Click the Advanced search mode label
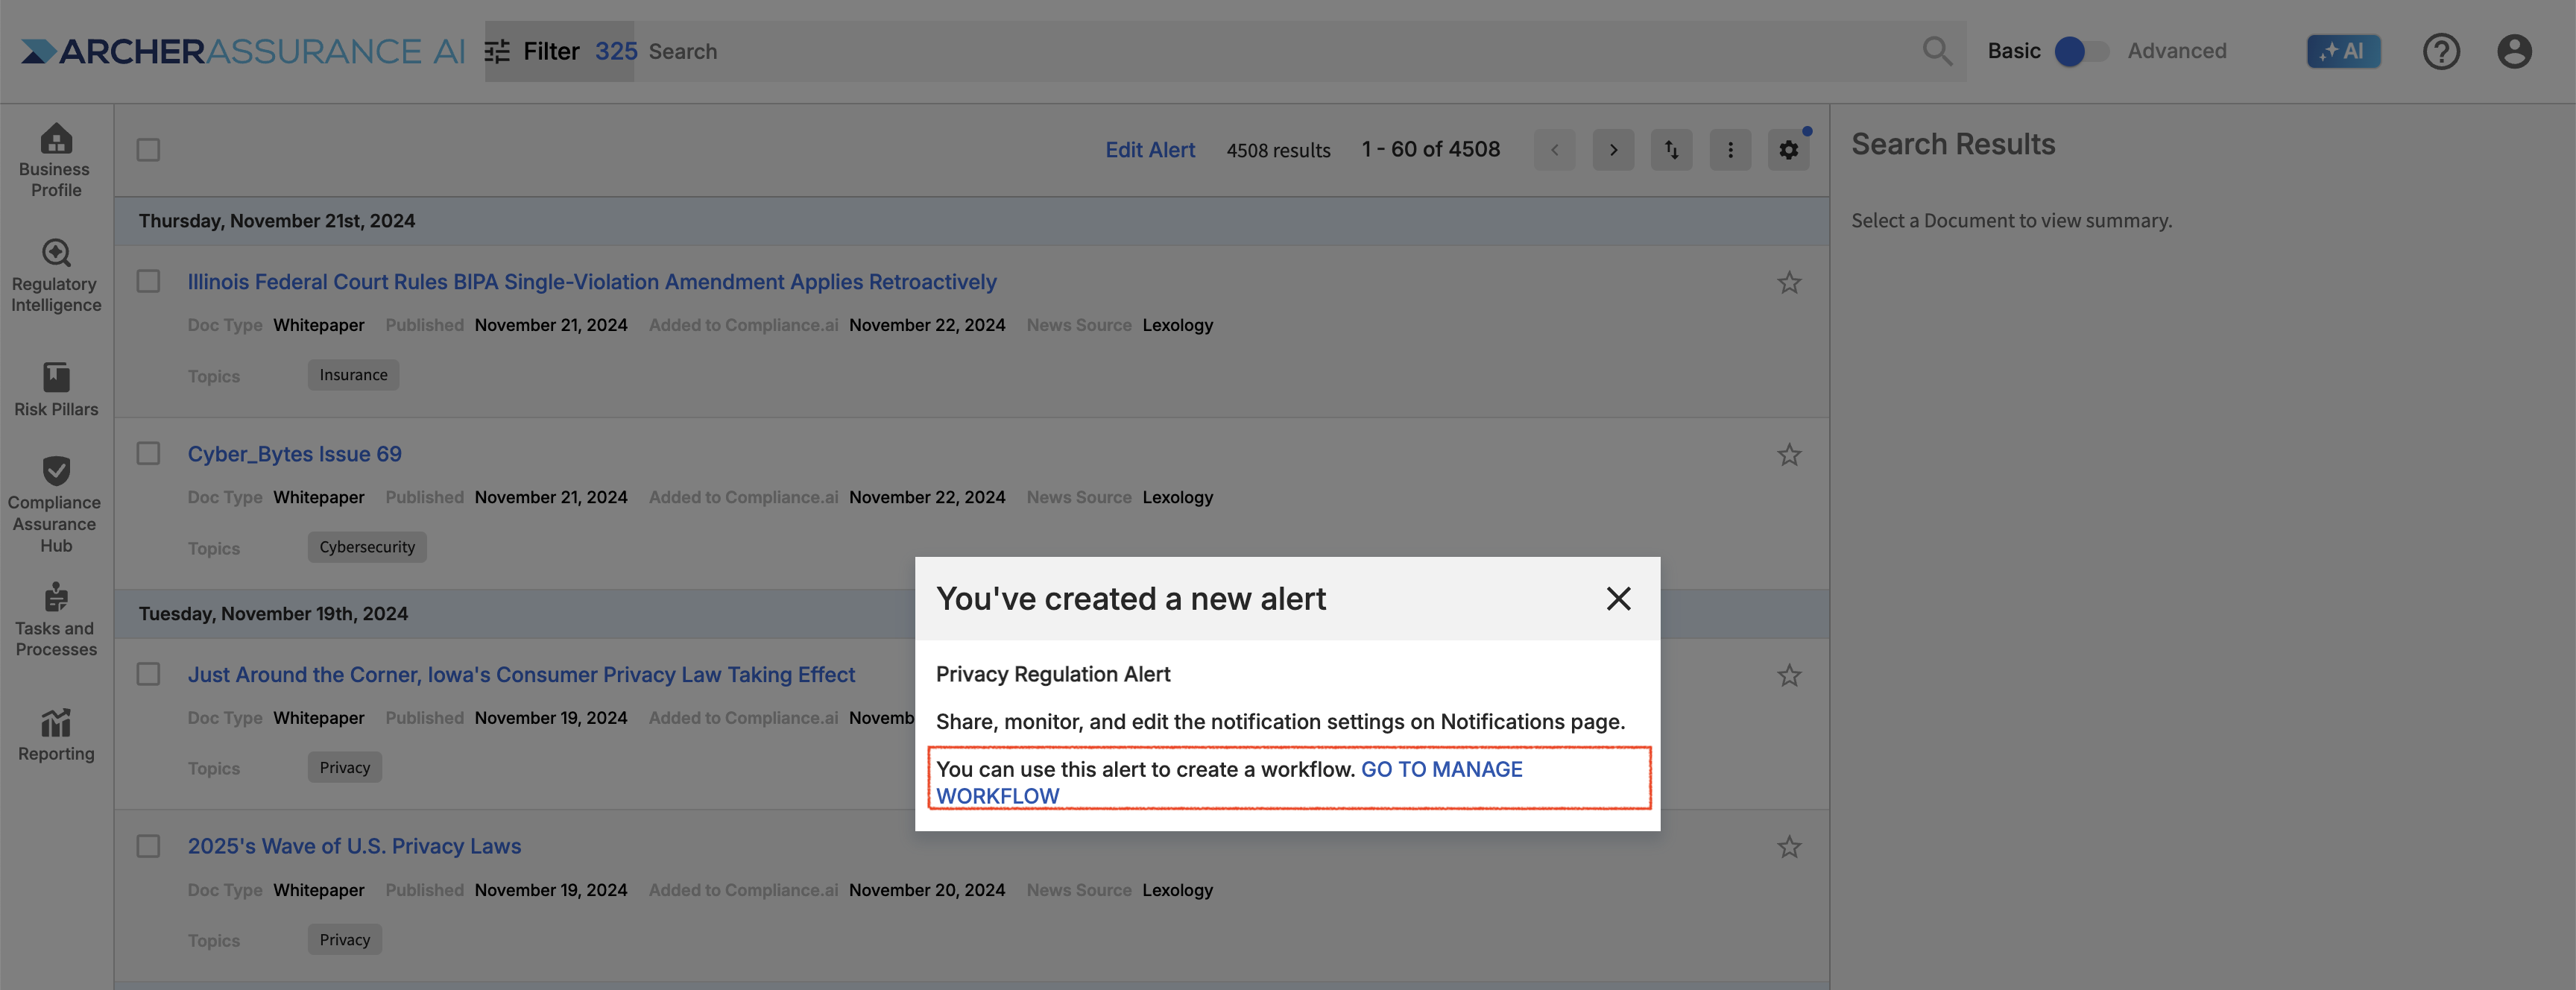 point(2176,51)
